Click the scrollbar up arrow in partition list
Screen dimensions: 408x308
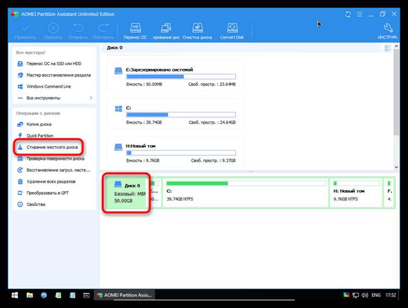(x=396, y=46)
